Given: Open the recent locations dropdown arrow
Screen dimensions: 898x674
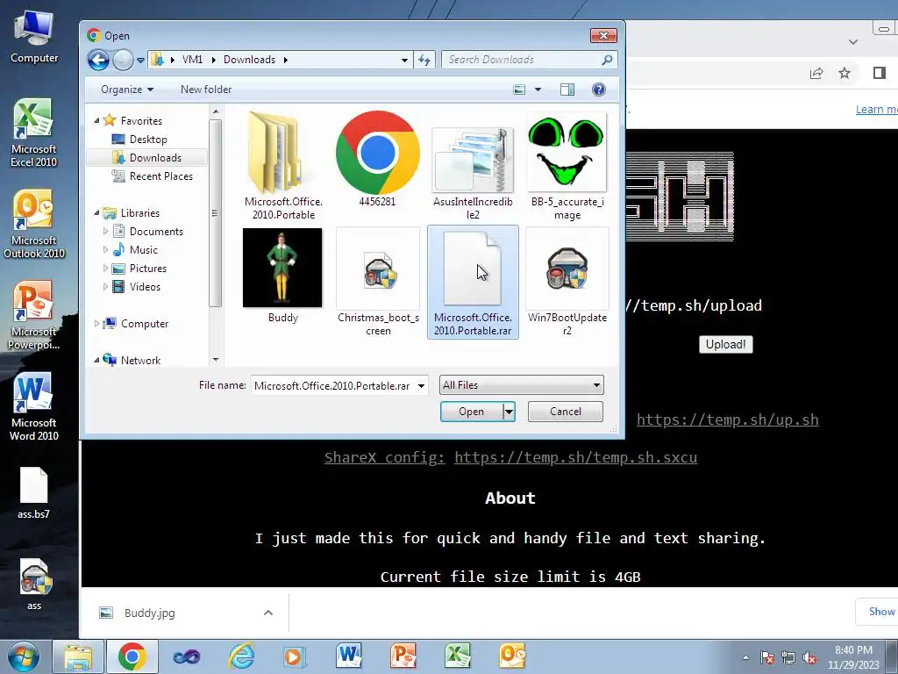Looking at the screenshot, I should pos(140,61).
